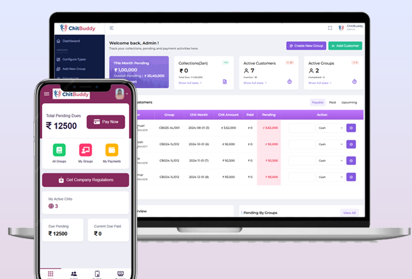Click purple action button in ₹3,62,000 row

click(351, 128)
